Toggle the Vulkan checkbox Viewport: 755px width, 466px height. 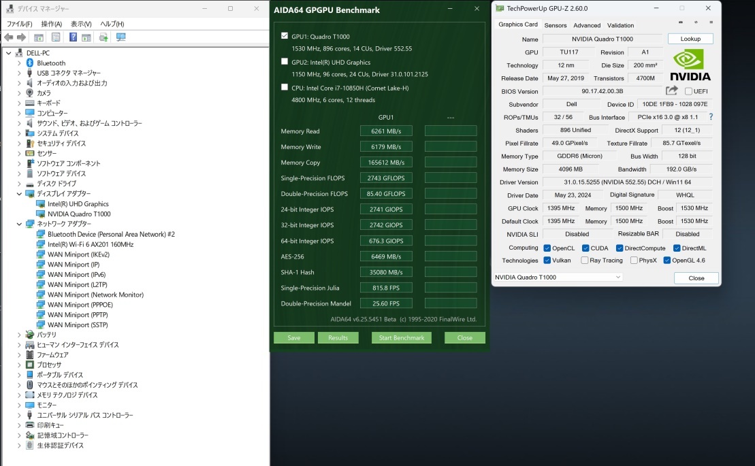[x=547, y=260]
